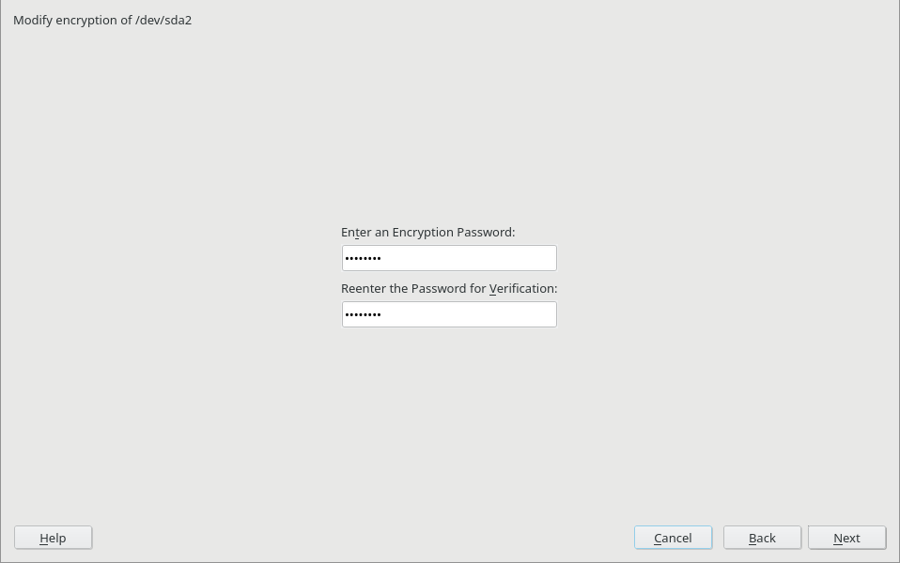Click the 'Enter an Encryption Password:' label
900x563 pixels.
pyautogui.click(x=427, y=232)
